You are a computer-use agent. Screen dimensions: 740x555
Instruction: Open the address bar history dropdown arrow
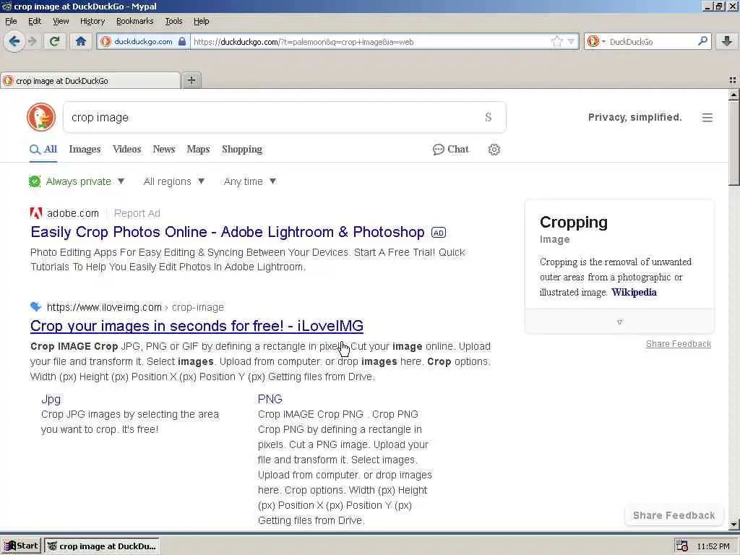point(571,41)
